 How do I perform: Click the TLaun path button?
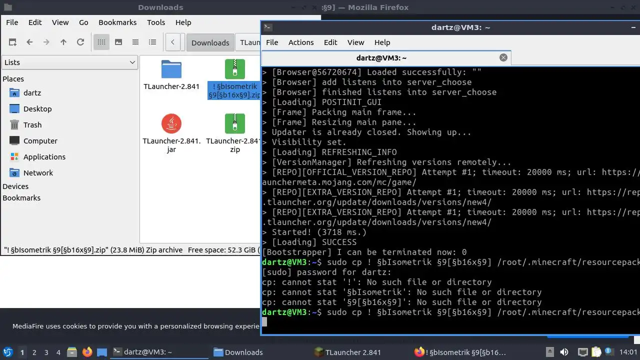248,42
